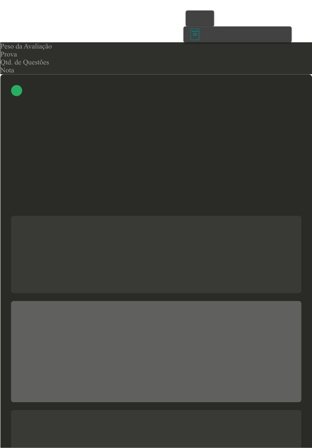
Task: Click the text 'Peso da Avaliação' in the header
Action: pyautogui.click(x=26, y=46)
